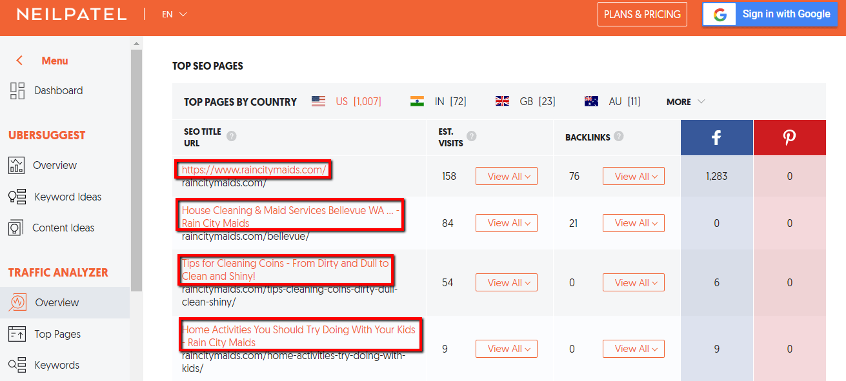Select the Australia flag icon

coord(591,101)
